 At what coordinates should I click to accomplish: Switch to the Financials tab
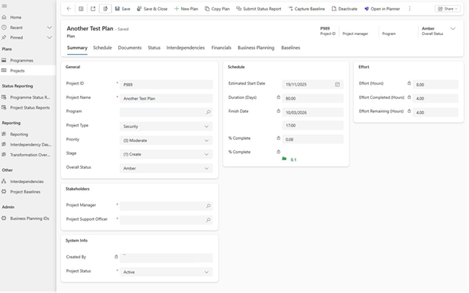pos(221,48)
